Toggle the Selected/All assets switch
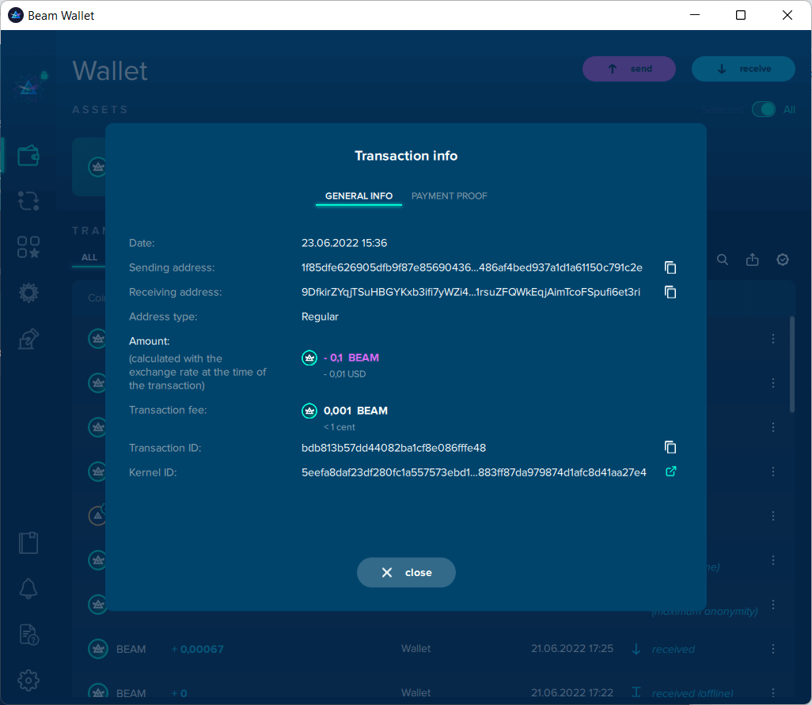 click(x=764, y=110)
